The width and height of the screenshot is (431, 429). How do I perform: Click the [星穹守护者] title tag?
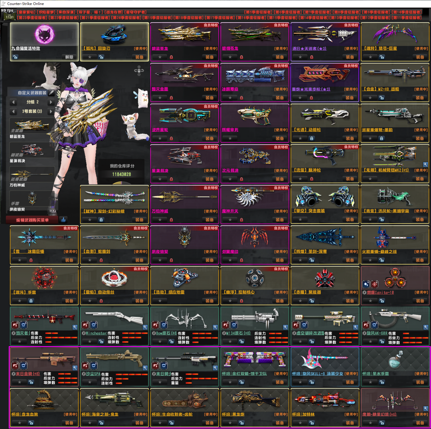pyautogui.click(x=135, y=12)
